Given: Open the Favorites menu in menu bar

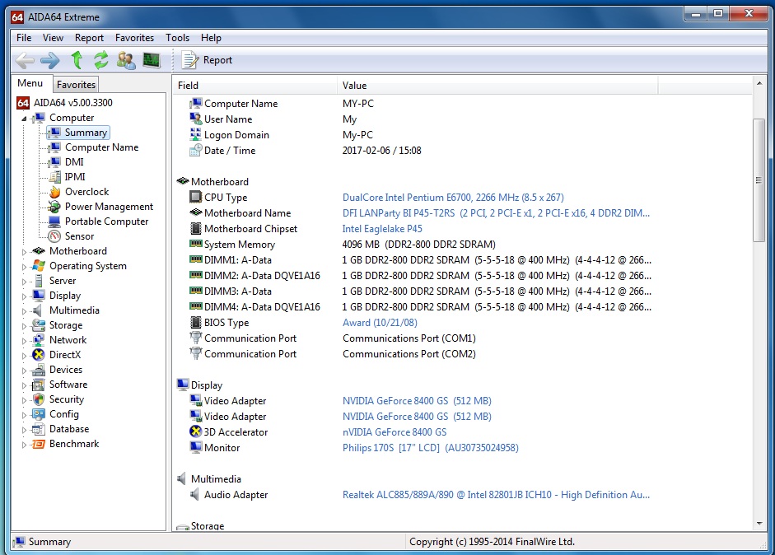Looking at the screenshot, I should point(134,38).
